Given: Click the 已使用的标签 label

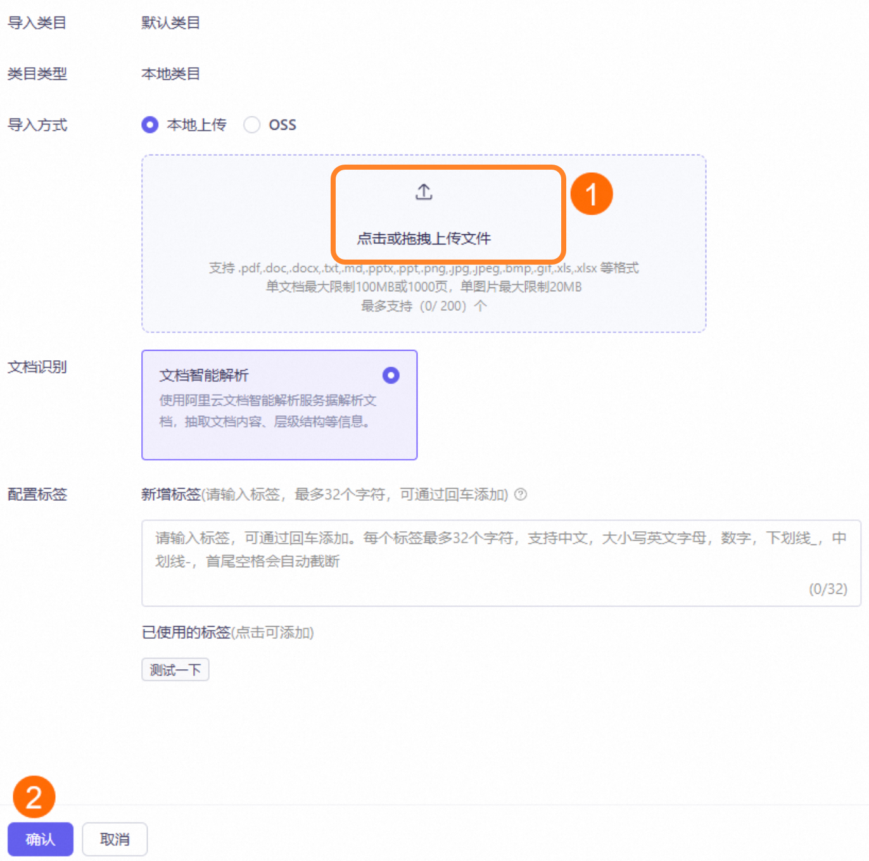Looking at the screenshot, I should click(186, 632).
